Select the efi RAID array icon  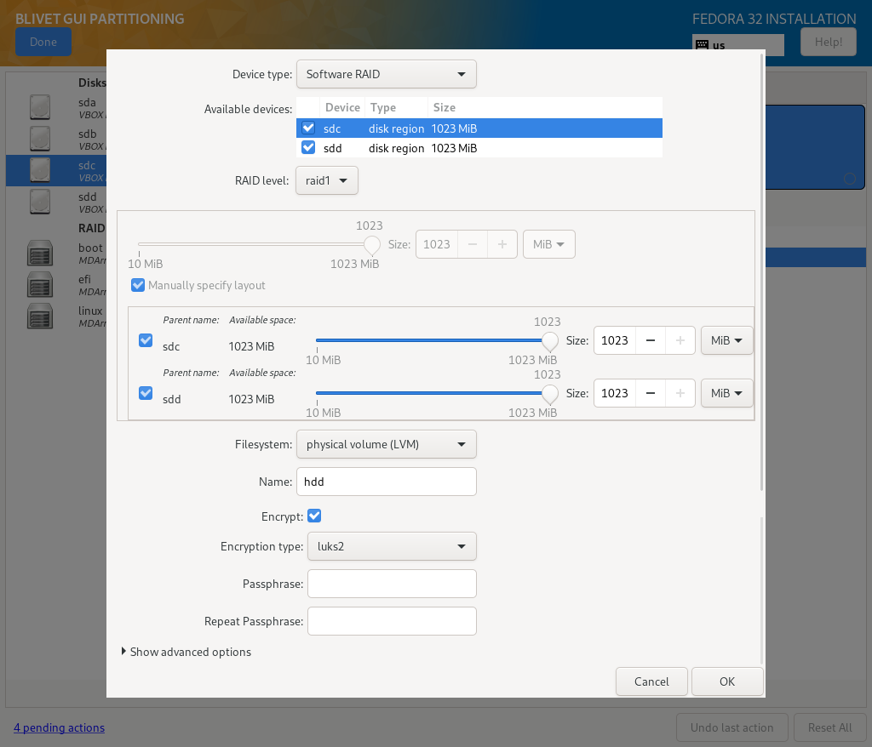click(40, 283)
